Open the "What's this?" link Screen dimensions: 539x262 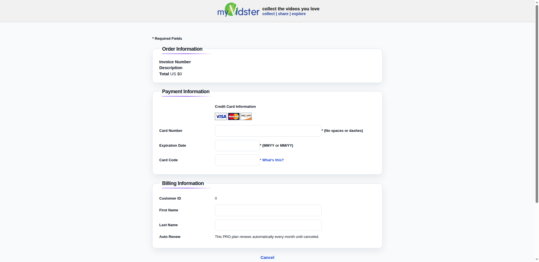[273, 160]
